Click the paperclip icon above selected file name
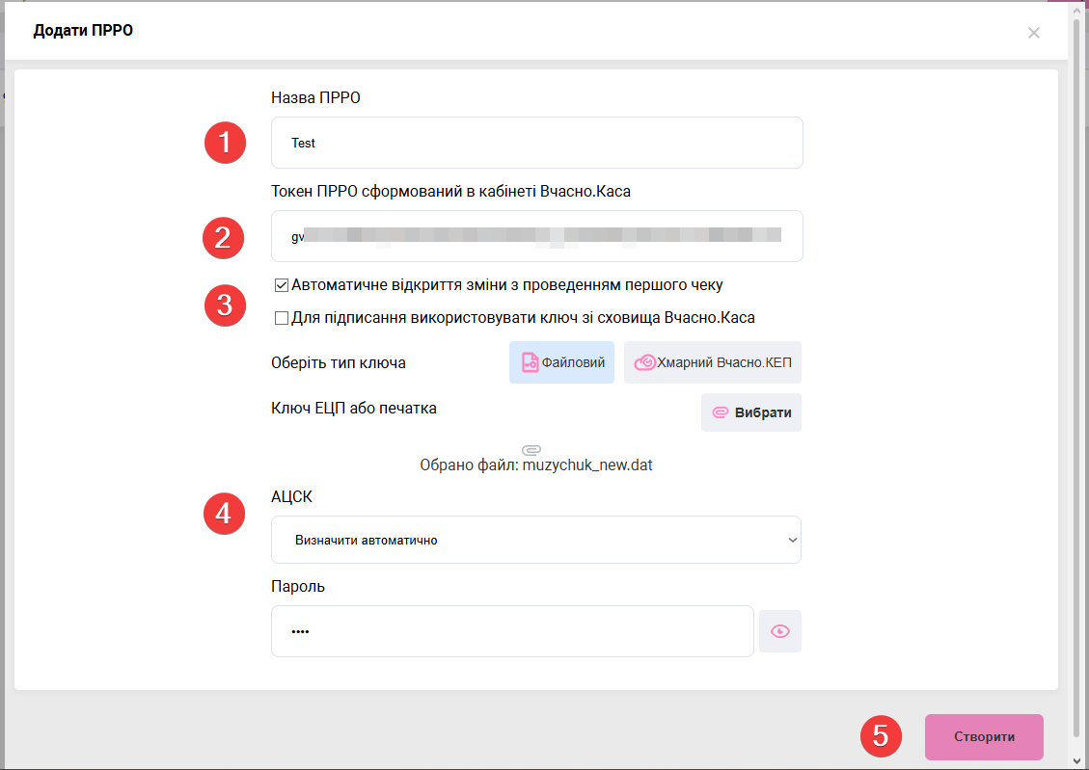 [531, 450]
